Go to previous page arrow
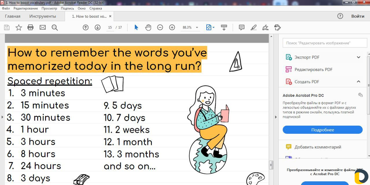 (86, 28)
